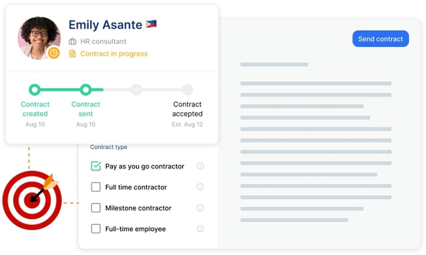The width and height of the screenshot is (426, 255).
Task: Click the red target bullseye icon
Action: click(32, 199)
